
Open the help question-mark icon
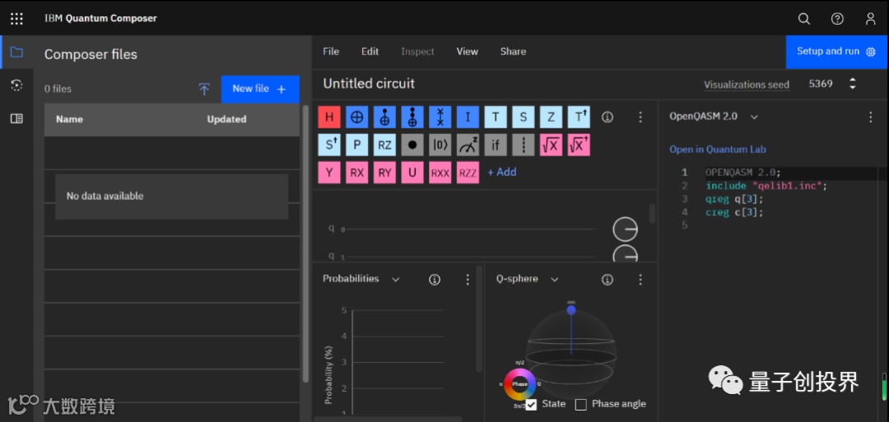click(x=837, y=19)
